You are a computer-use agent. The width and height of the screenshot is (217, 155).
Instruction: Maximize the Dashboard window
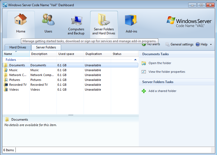[x=201, y=5]
